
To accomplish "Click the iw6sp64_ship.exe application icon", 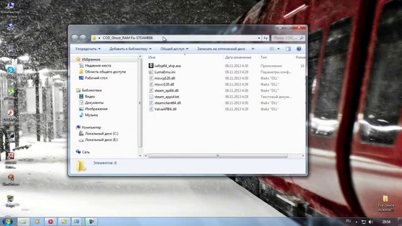I will coord(151,65).
